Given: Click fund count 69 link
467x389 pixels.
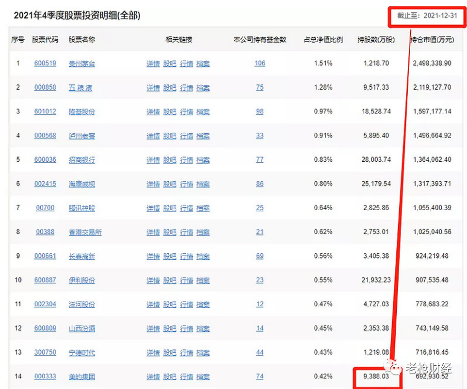Looking at the screenshot, I should tap(260, 256).
